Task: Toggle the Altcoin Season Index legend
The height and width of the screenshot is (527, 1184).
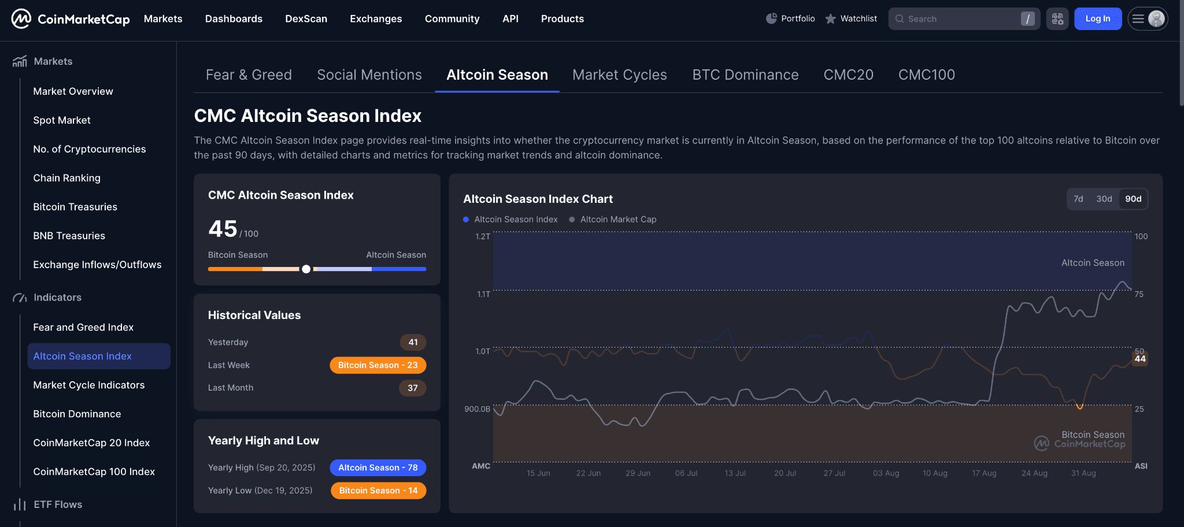Action: click(510, 220)
